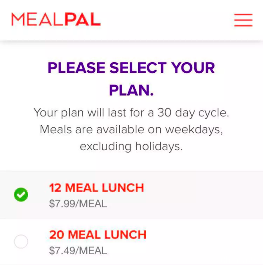265x265 pixels.
Task: Tap the word LUNCH in 12 Meal plan
Action: [x=123, y=188]
